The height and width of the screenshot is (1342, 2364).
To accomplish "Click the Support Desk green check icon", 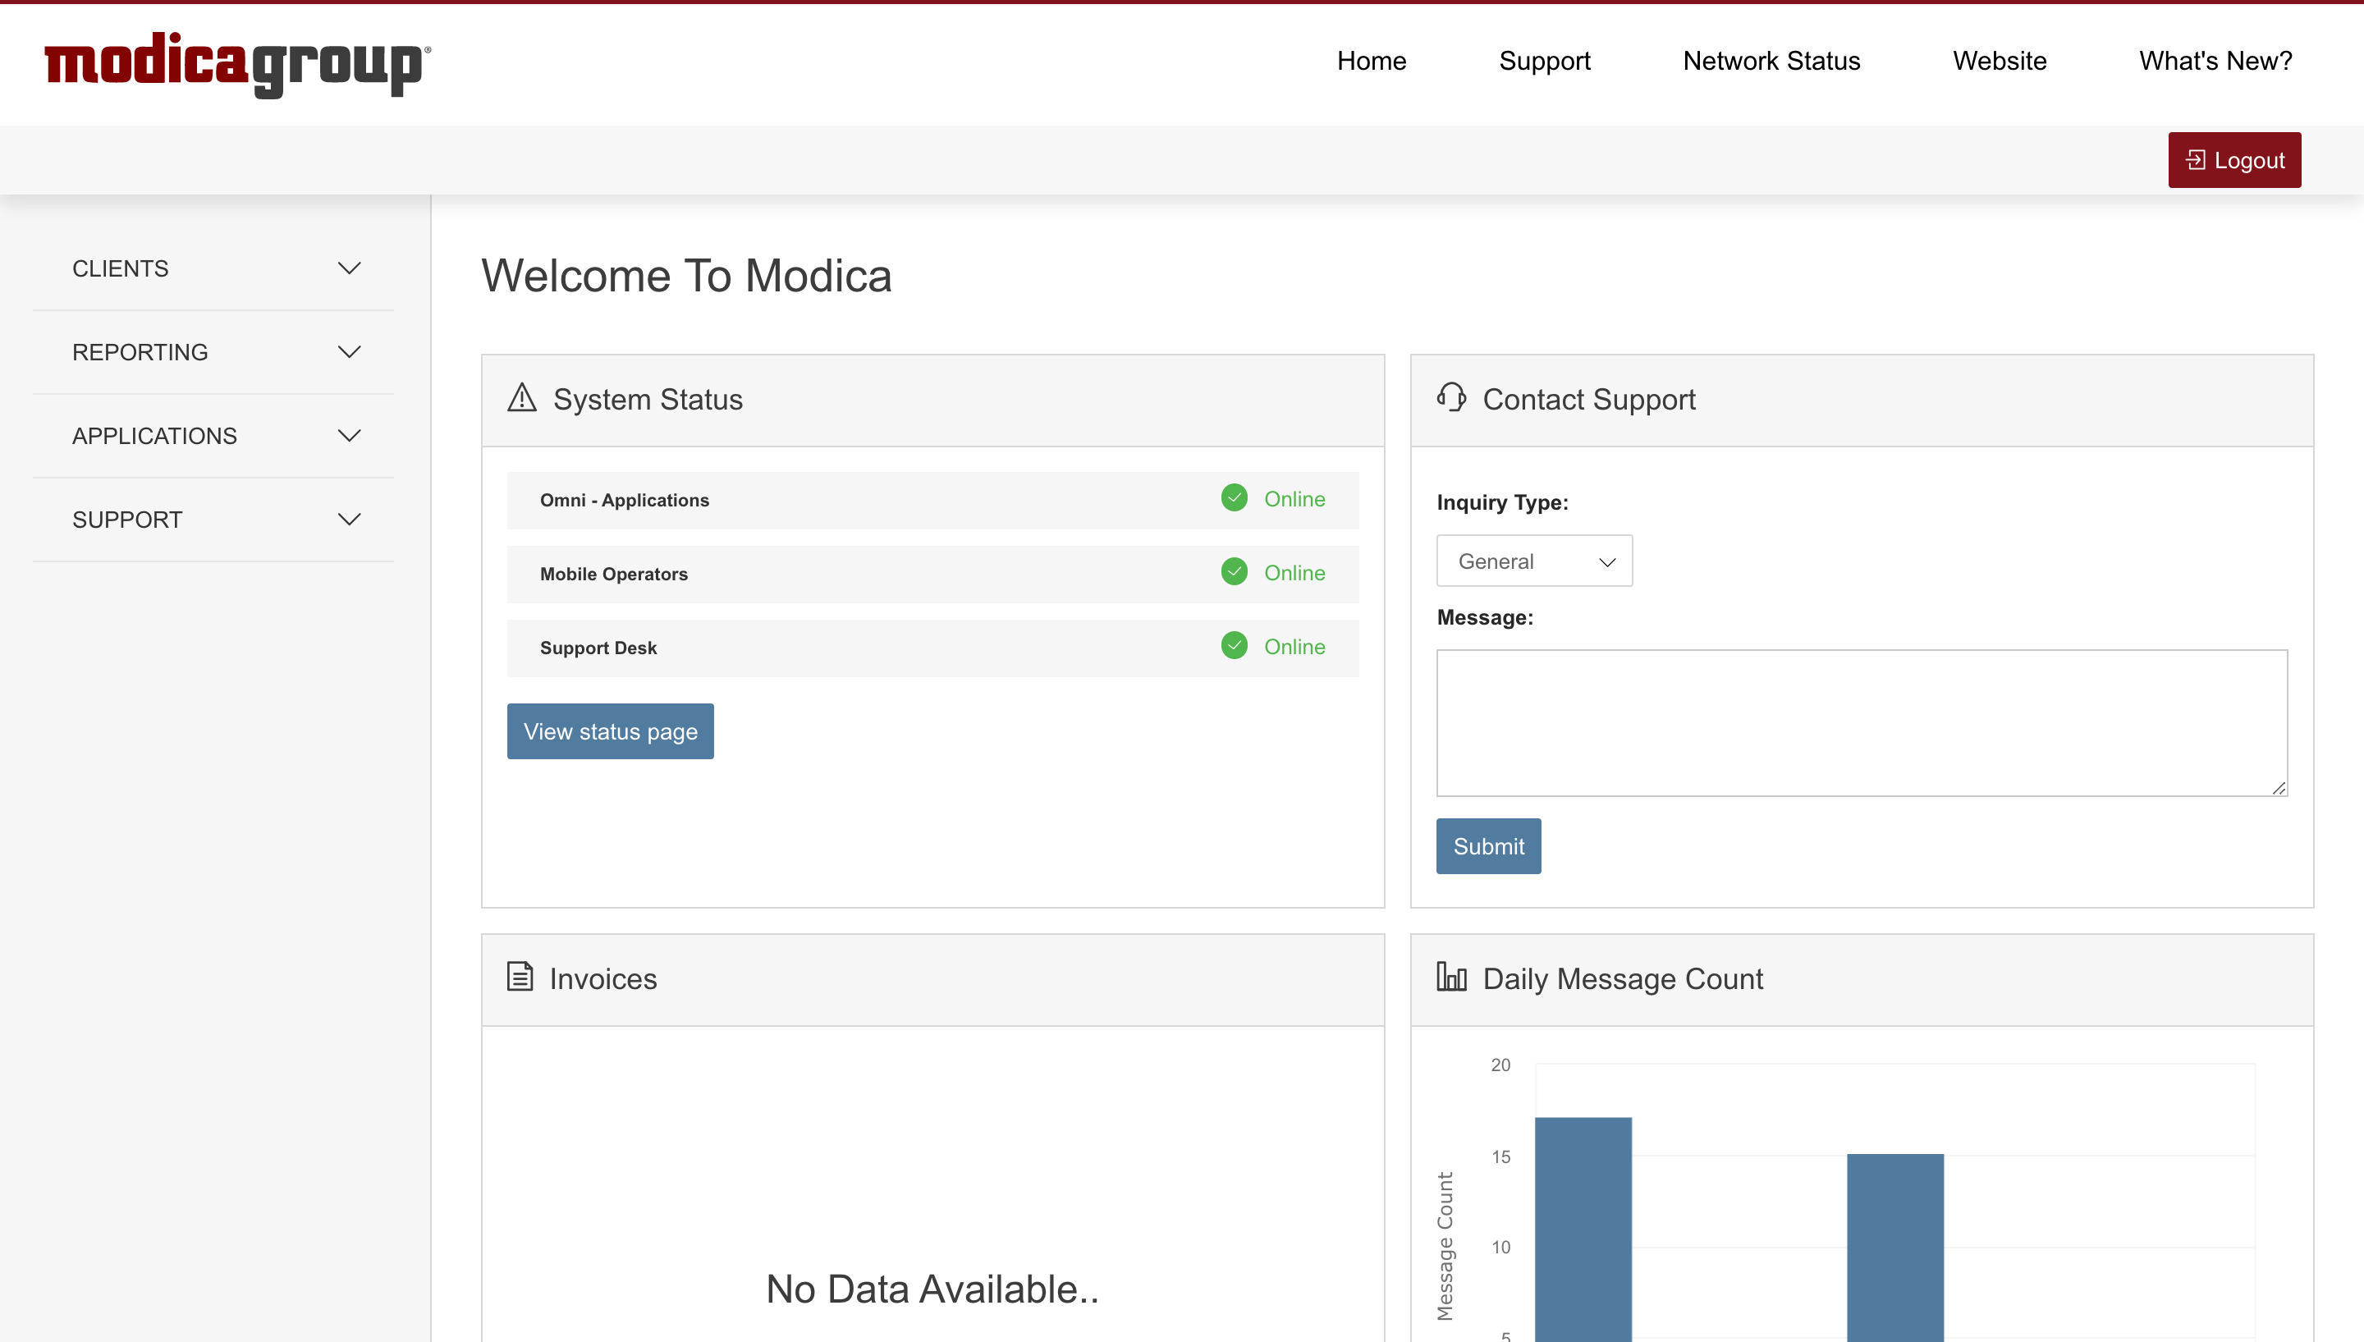I will [1234, 645].
